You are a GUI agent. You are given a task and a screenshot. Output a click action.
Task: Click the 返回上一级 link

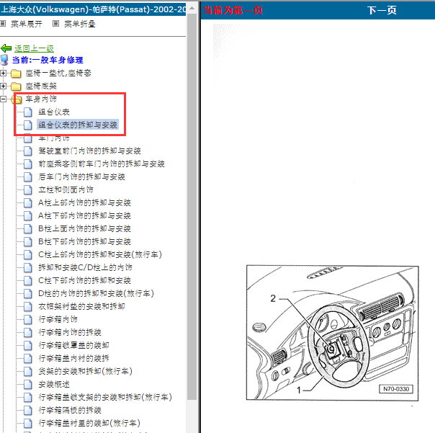34,48
